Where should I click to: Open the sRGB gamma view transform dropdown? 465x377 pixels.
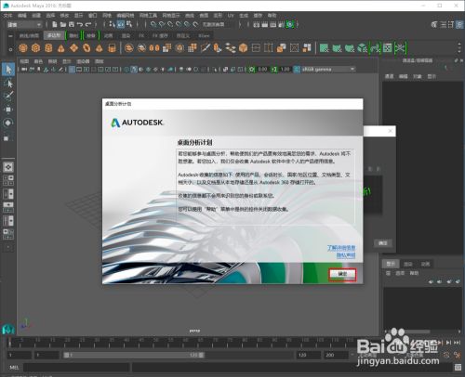click(328, 70)
